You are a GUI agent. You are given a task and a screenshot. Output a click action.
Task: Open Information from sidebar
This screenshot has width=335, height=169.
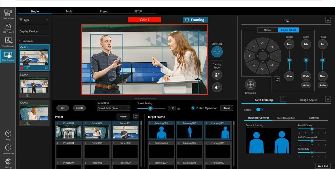click(8, 149)
